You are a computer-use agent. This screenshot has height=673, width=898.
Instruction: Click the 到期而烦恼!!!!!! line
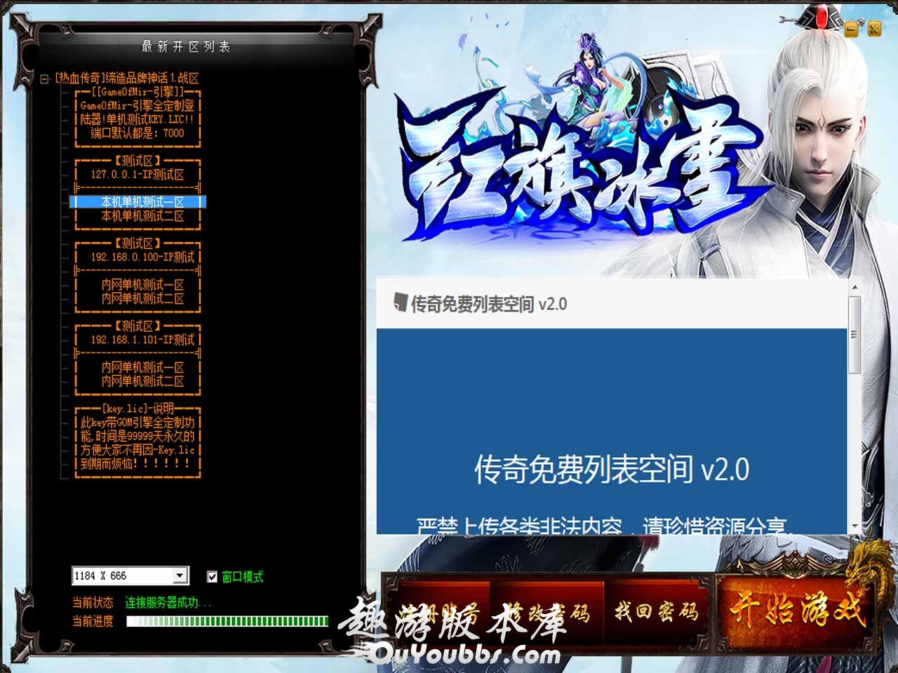coord(138,464)
